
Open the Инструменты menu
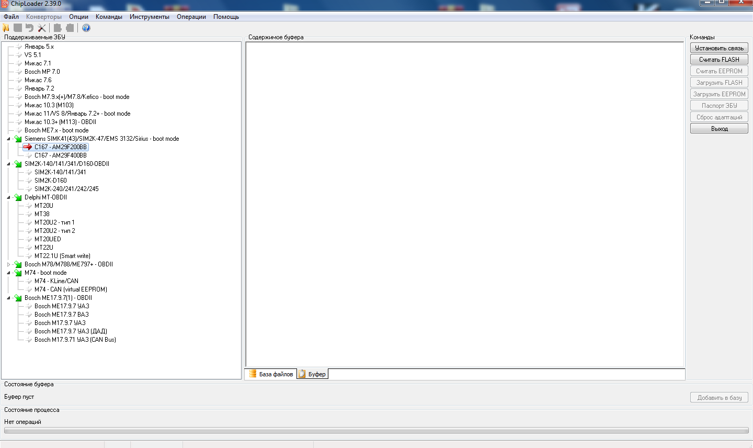pos(150,17)
